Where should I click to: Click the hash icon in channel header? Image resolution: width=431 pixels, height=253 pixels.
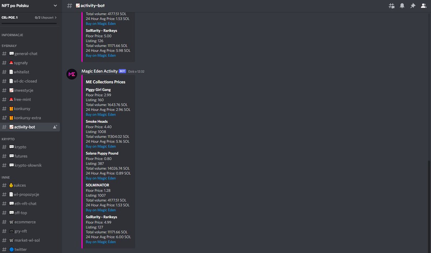click(70, 6)
